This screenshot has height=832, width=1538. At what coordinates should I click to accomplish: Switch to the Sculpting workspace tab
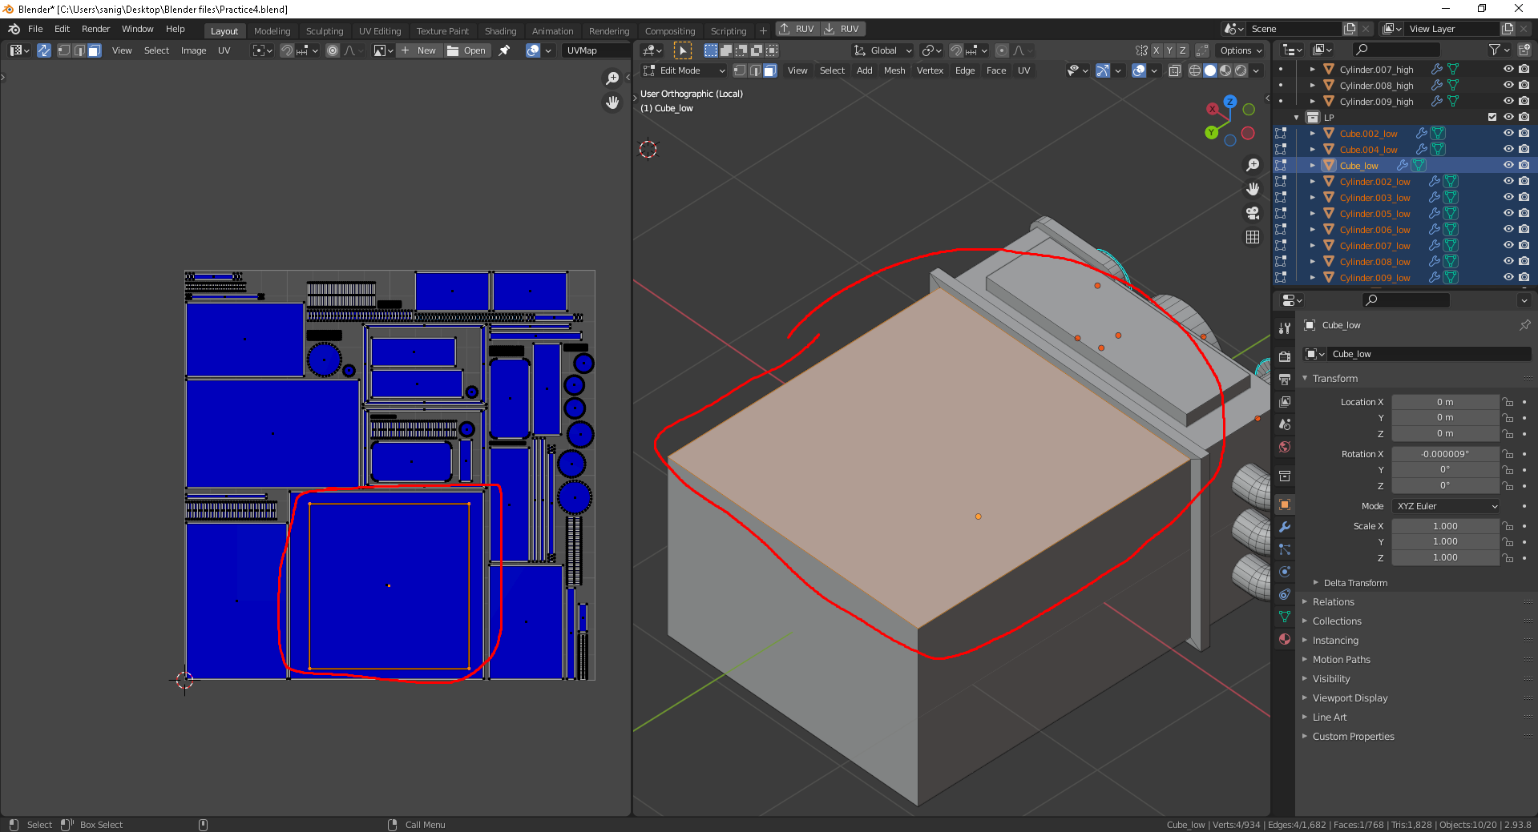coord(325,31)
